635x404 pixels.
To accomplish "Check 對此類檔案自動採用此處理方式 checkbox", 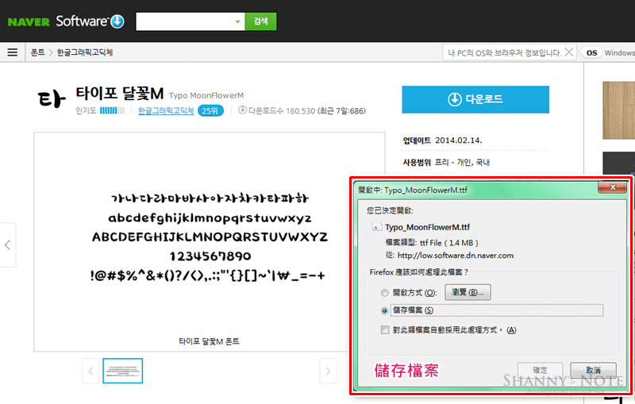I will (x=385, y=330).
